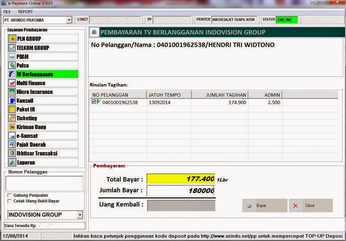Enable the Gabung Penjualan checkbox

[9, 195]
